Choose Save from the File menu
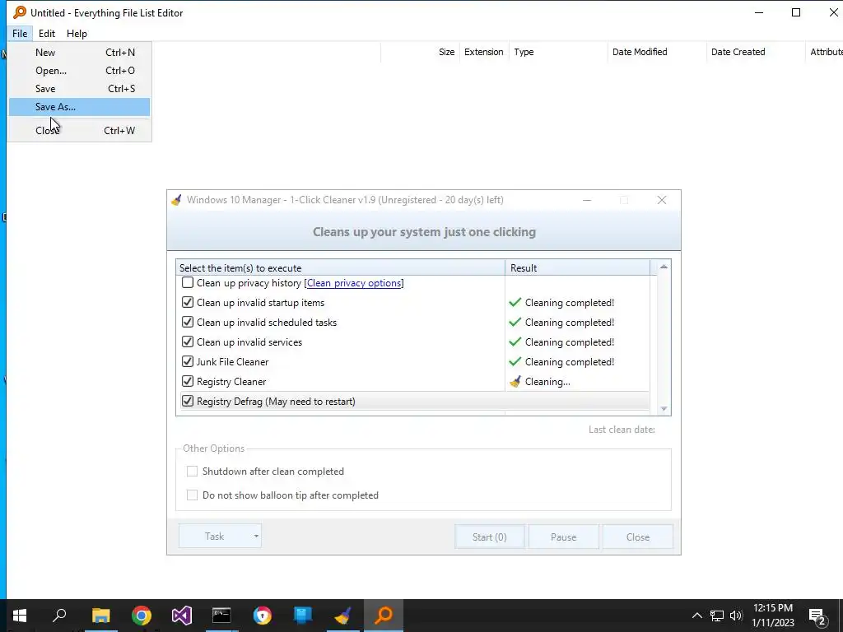The height and width of the screenshot is (632, 843). [80, 89]
